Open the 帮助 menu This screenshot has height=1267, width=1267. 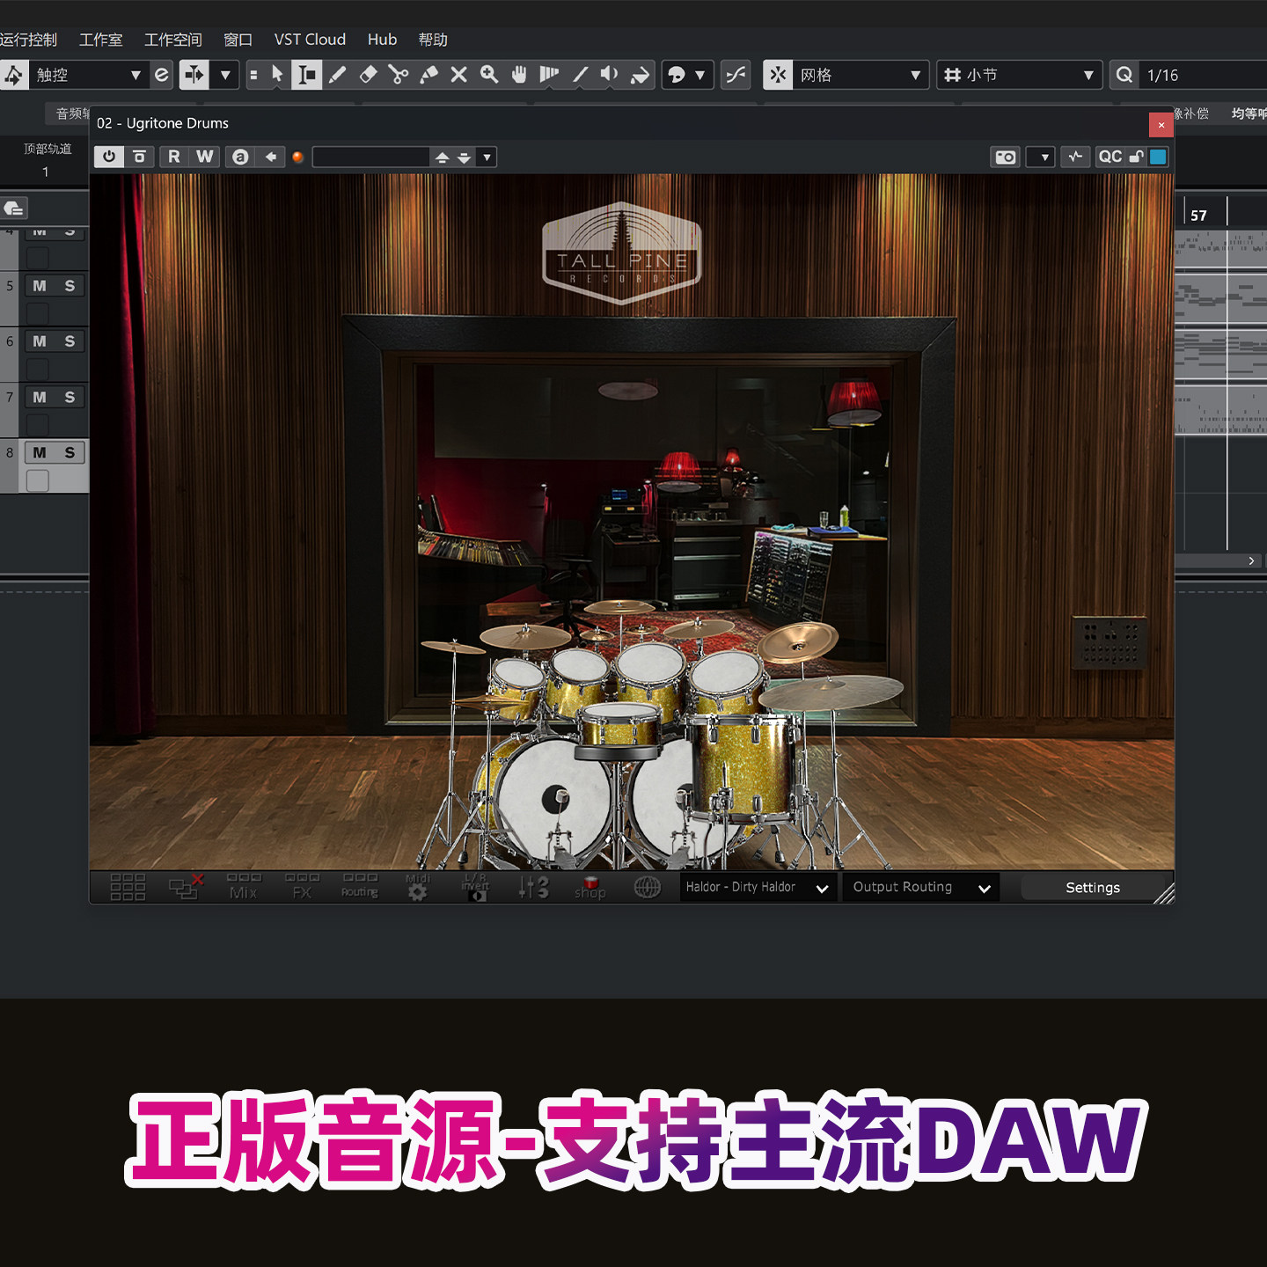pos(433,40)
